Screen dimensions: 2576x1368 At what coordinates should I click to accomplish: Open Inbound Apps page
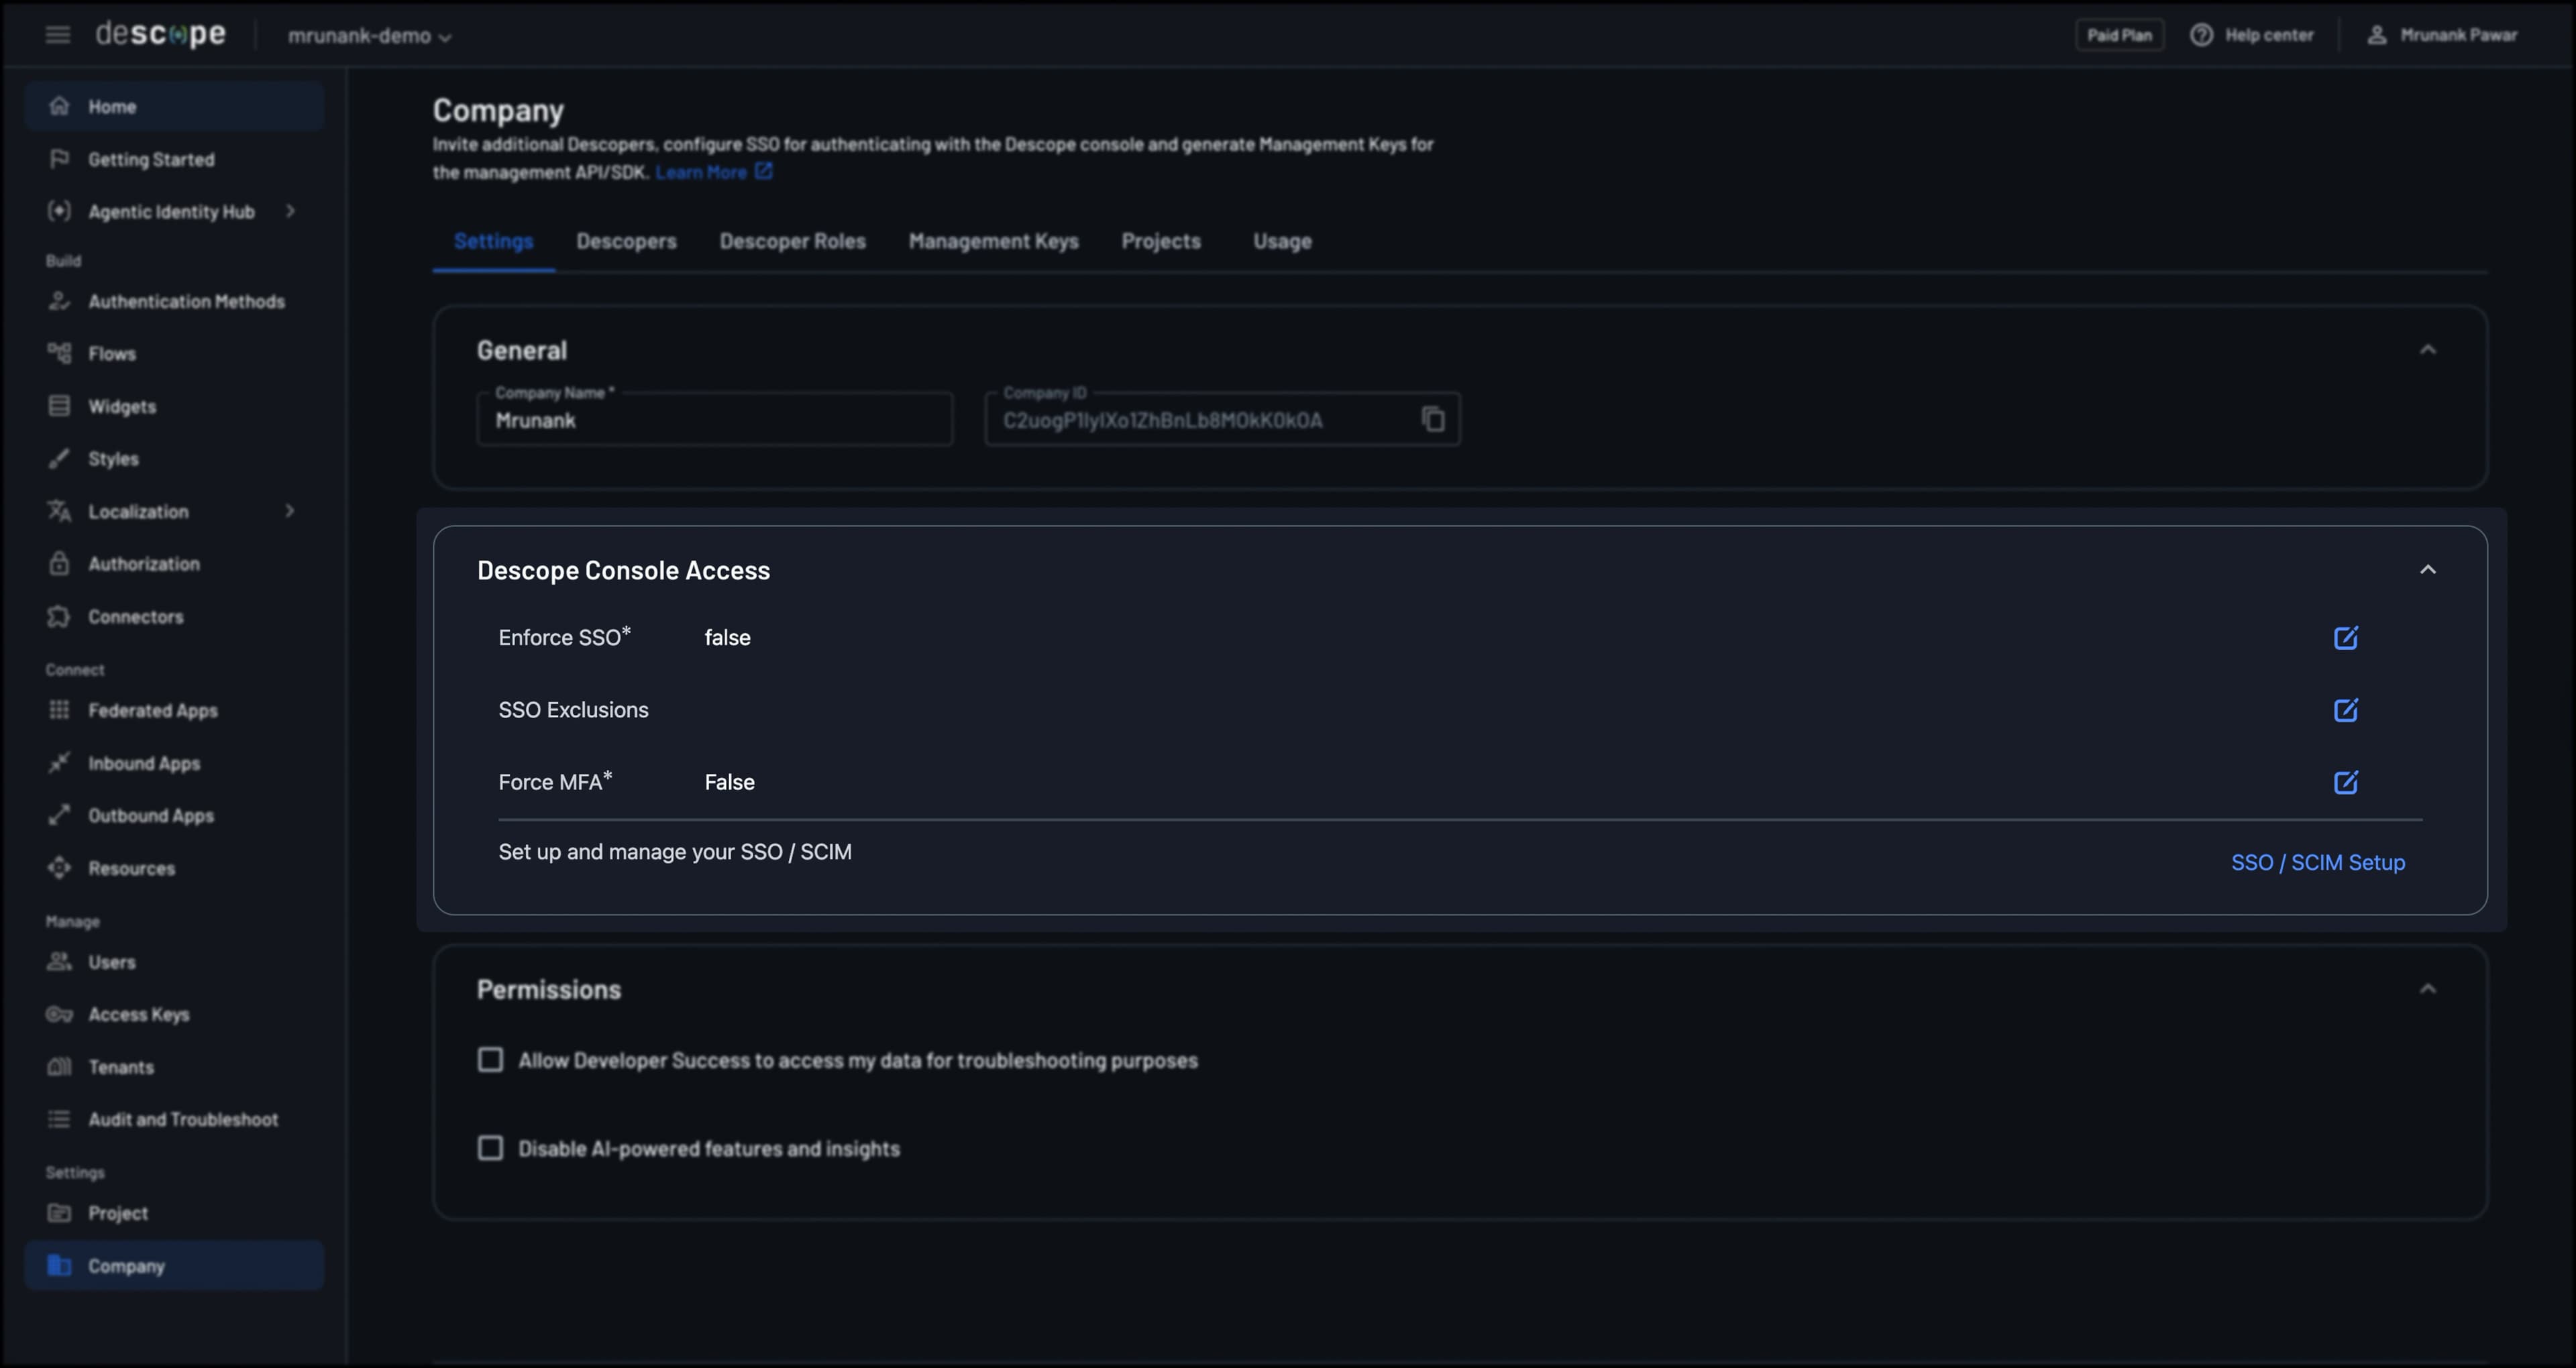pos(174,763)
